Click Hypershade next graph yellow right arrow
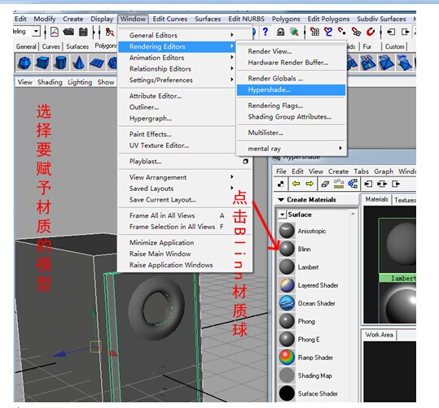The image size is (439, 408). coord(309,184)
